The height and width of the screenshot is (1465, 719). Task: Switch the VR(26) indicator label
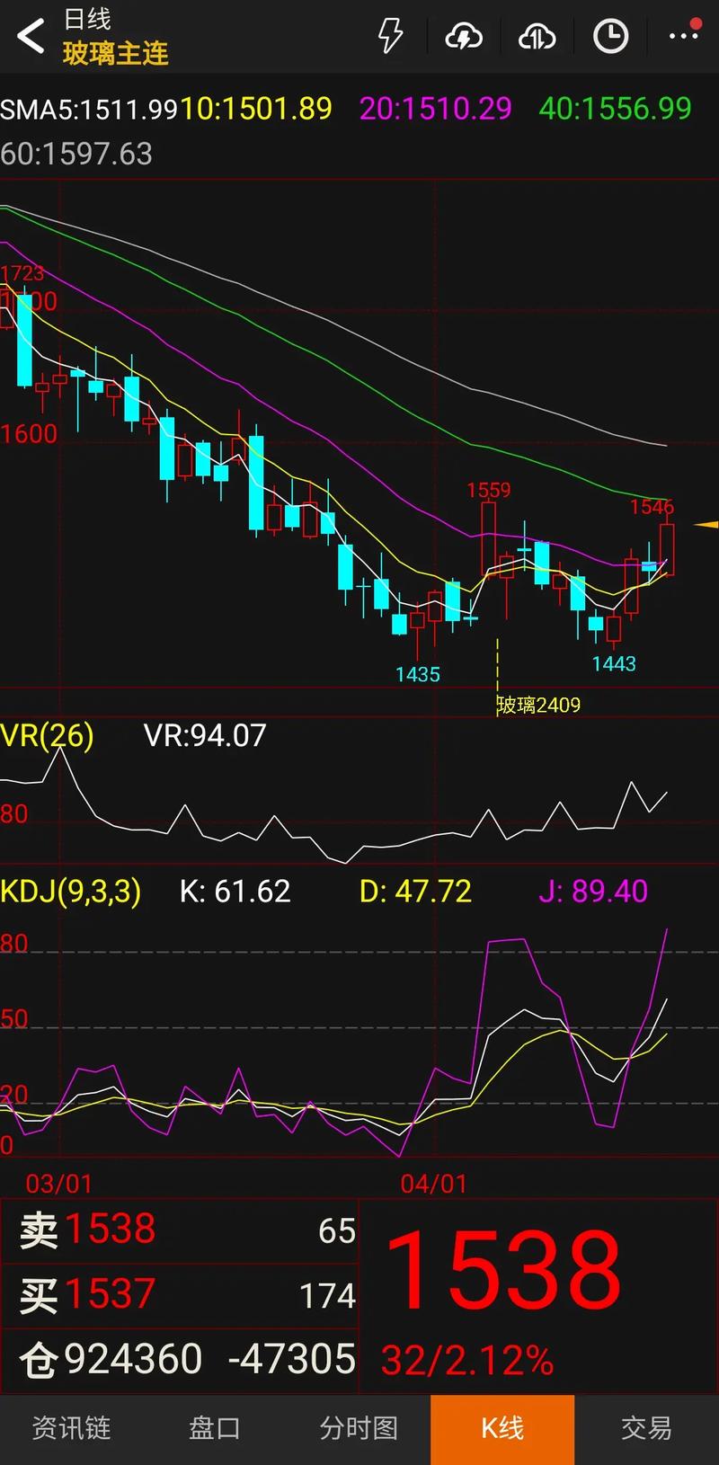click(x=47, y=735)
